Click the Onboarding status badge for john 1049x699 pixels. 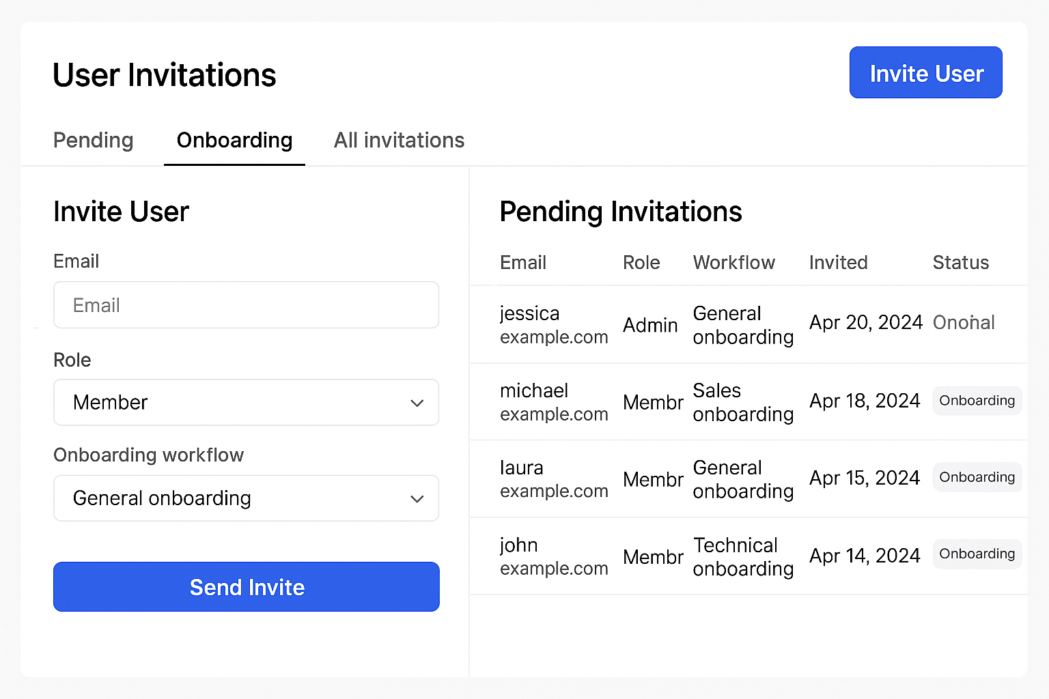[x=977, y=554]
